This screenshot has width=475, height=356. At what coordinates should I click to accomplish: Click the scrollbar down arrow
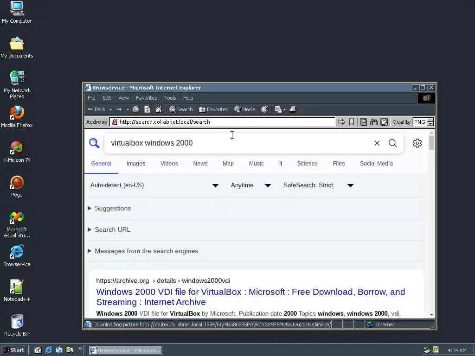point(431,315)
